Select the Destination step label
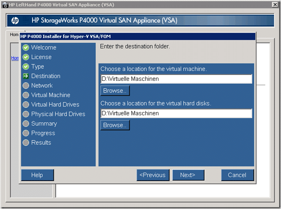This screenshot has height=209, width=281. coord(46,76)
